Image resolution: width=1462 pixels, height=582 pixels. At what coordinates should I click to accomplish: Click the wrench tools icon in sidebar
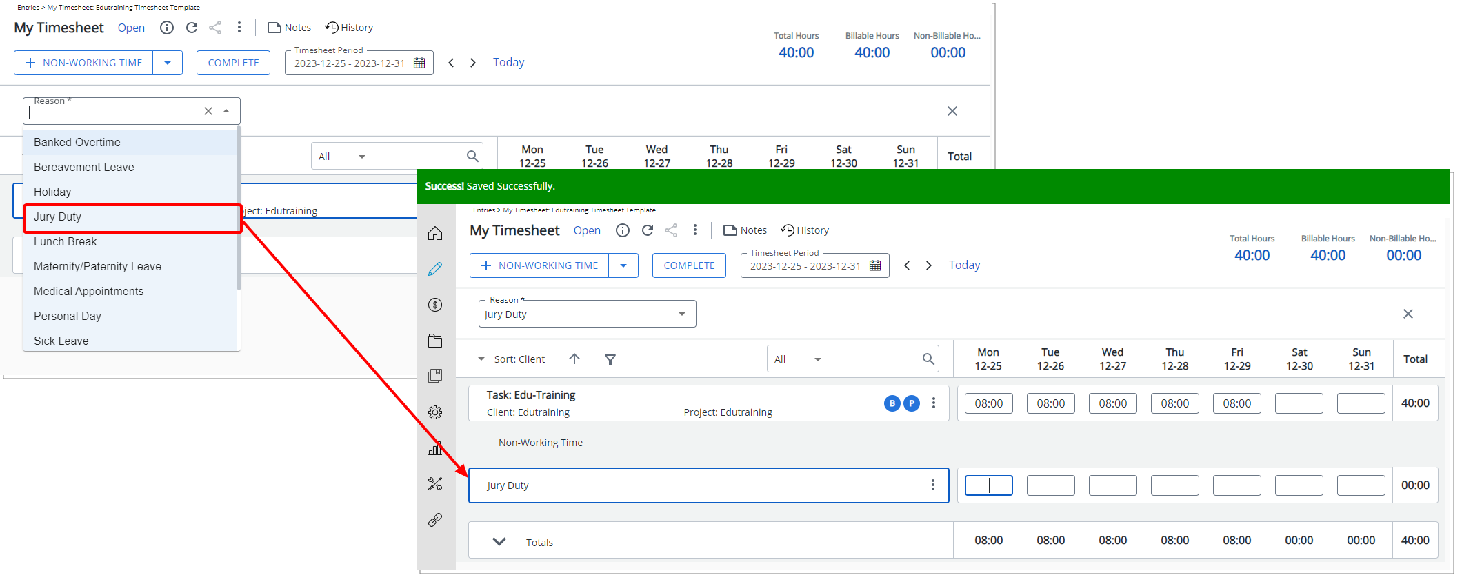(x=435, y=484)
